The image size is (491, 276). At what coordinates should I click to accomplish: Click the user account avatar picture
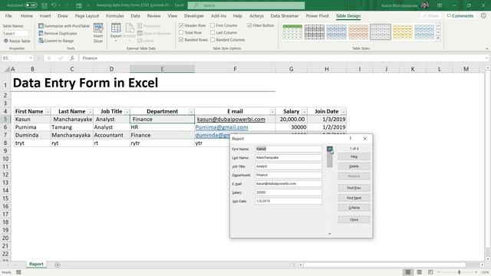(x=425, y=5)
